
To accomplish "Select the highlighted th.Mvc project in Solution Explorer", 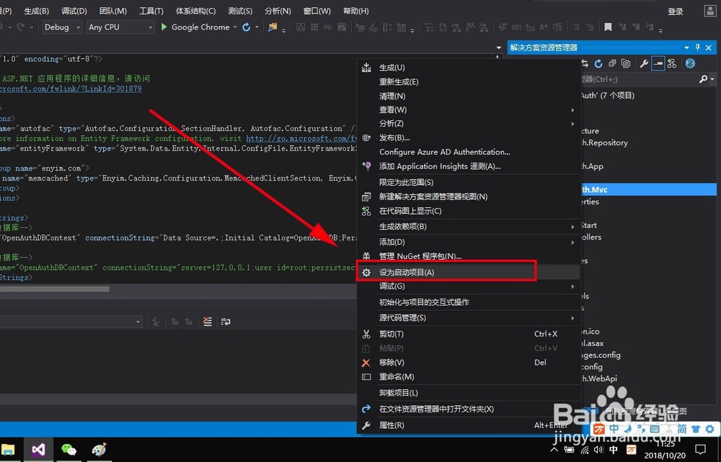I will (648, 189).
